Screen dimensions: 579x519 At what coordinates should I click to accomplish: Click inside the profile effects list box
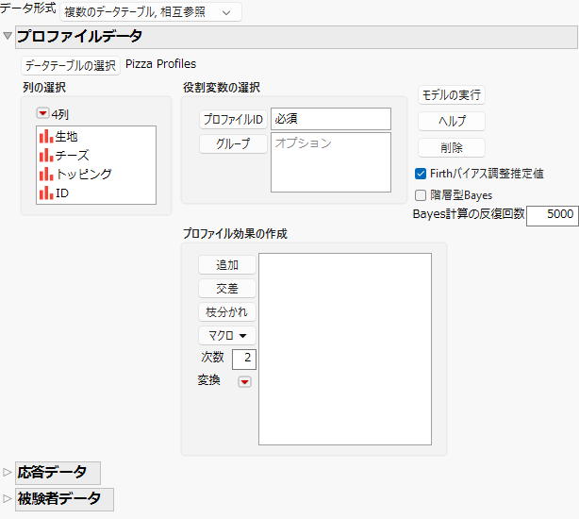[345, 349]
